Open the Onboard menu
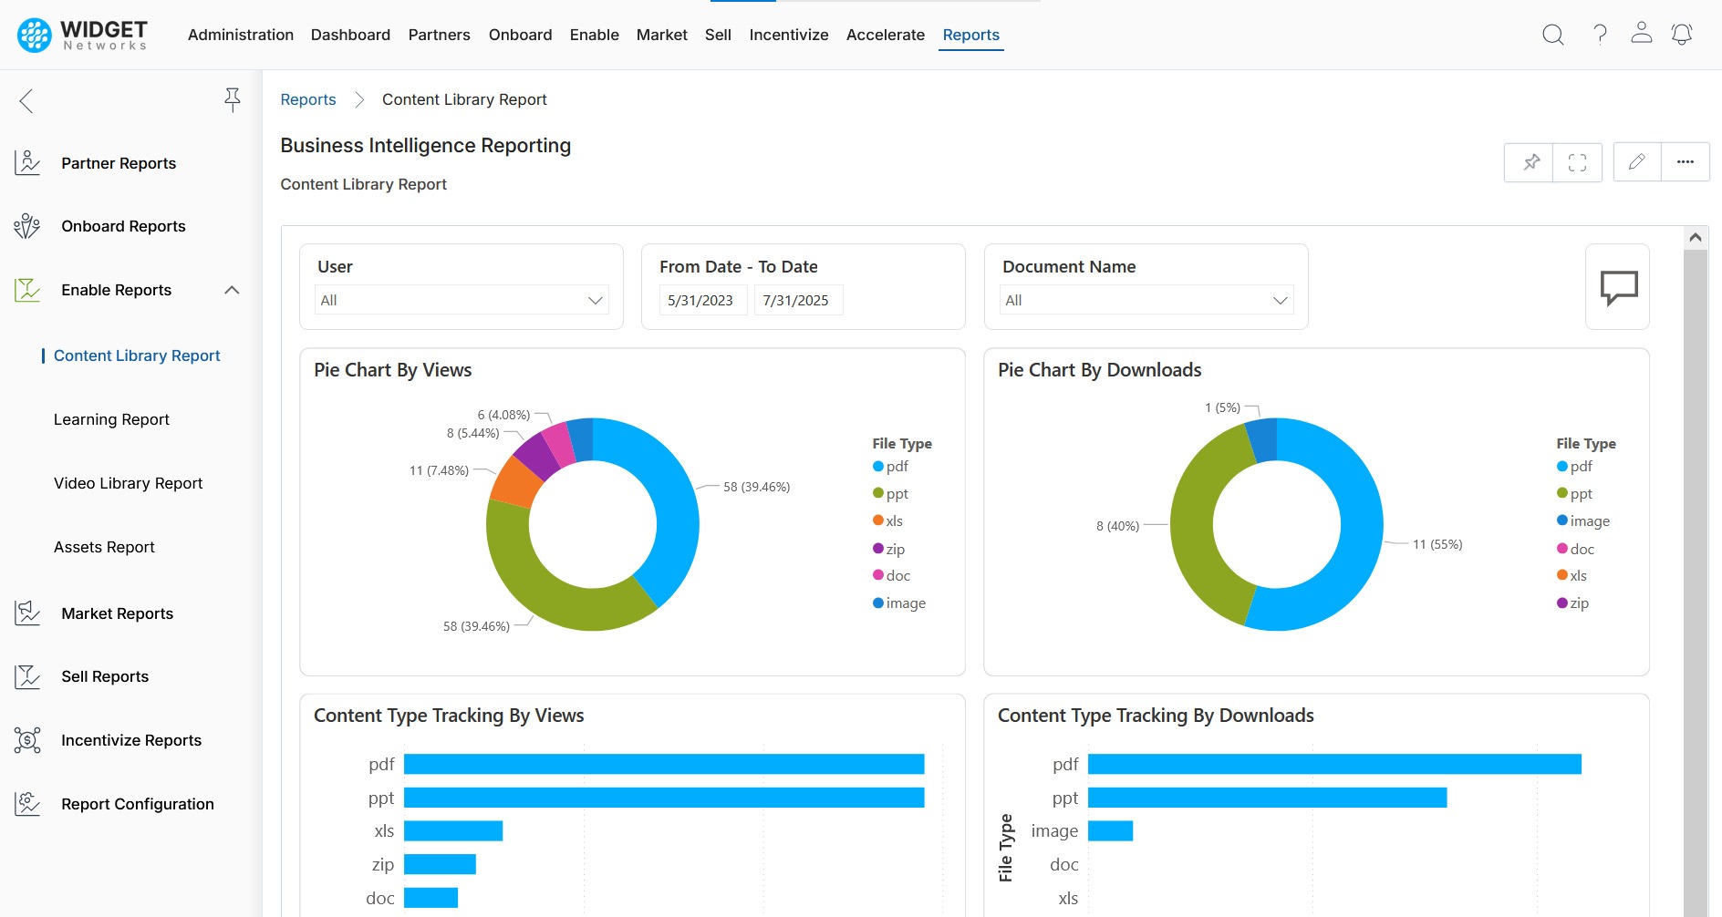 coord(520,35)
